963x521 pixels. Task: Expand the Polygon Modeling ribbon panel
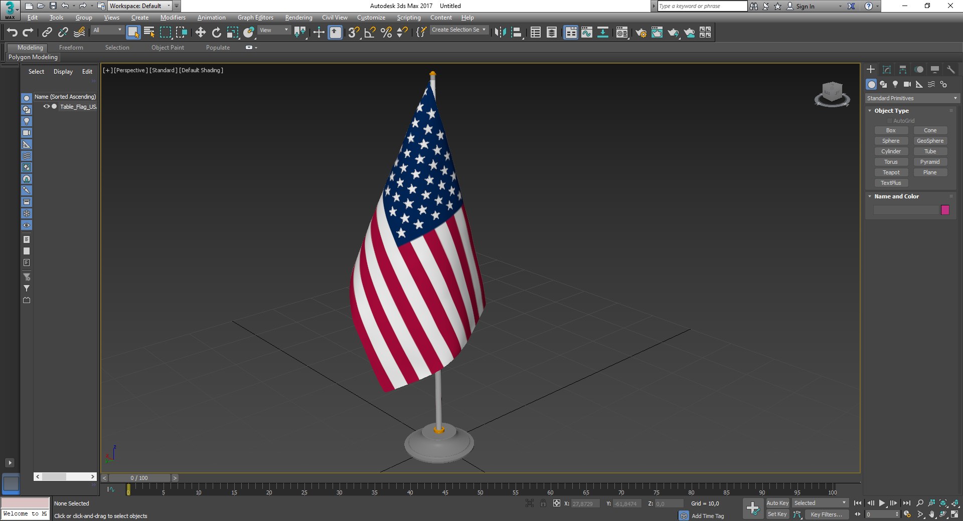[x=33, y=57]
